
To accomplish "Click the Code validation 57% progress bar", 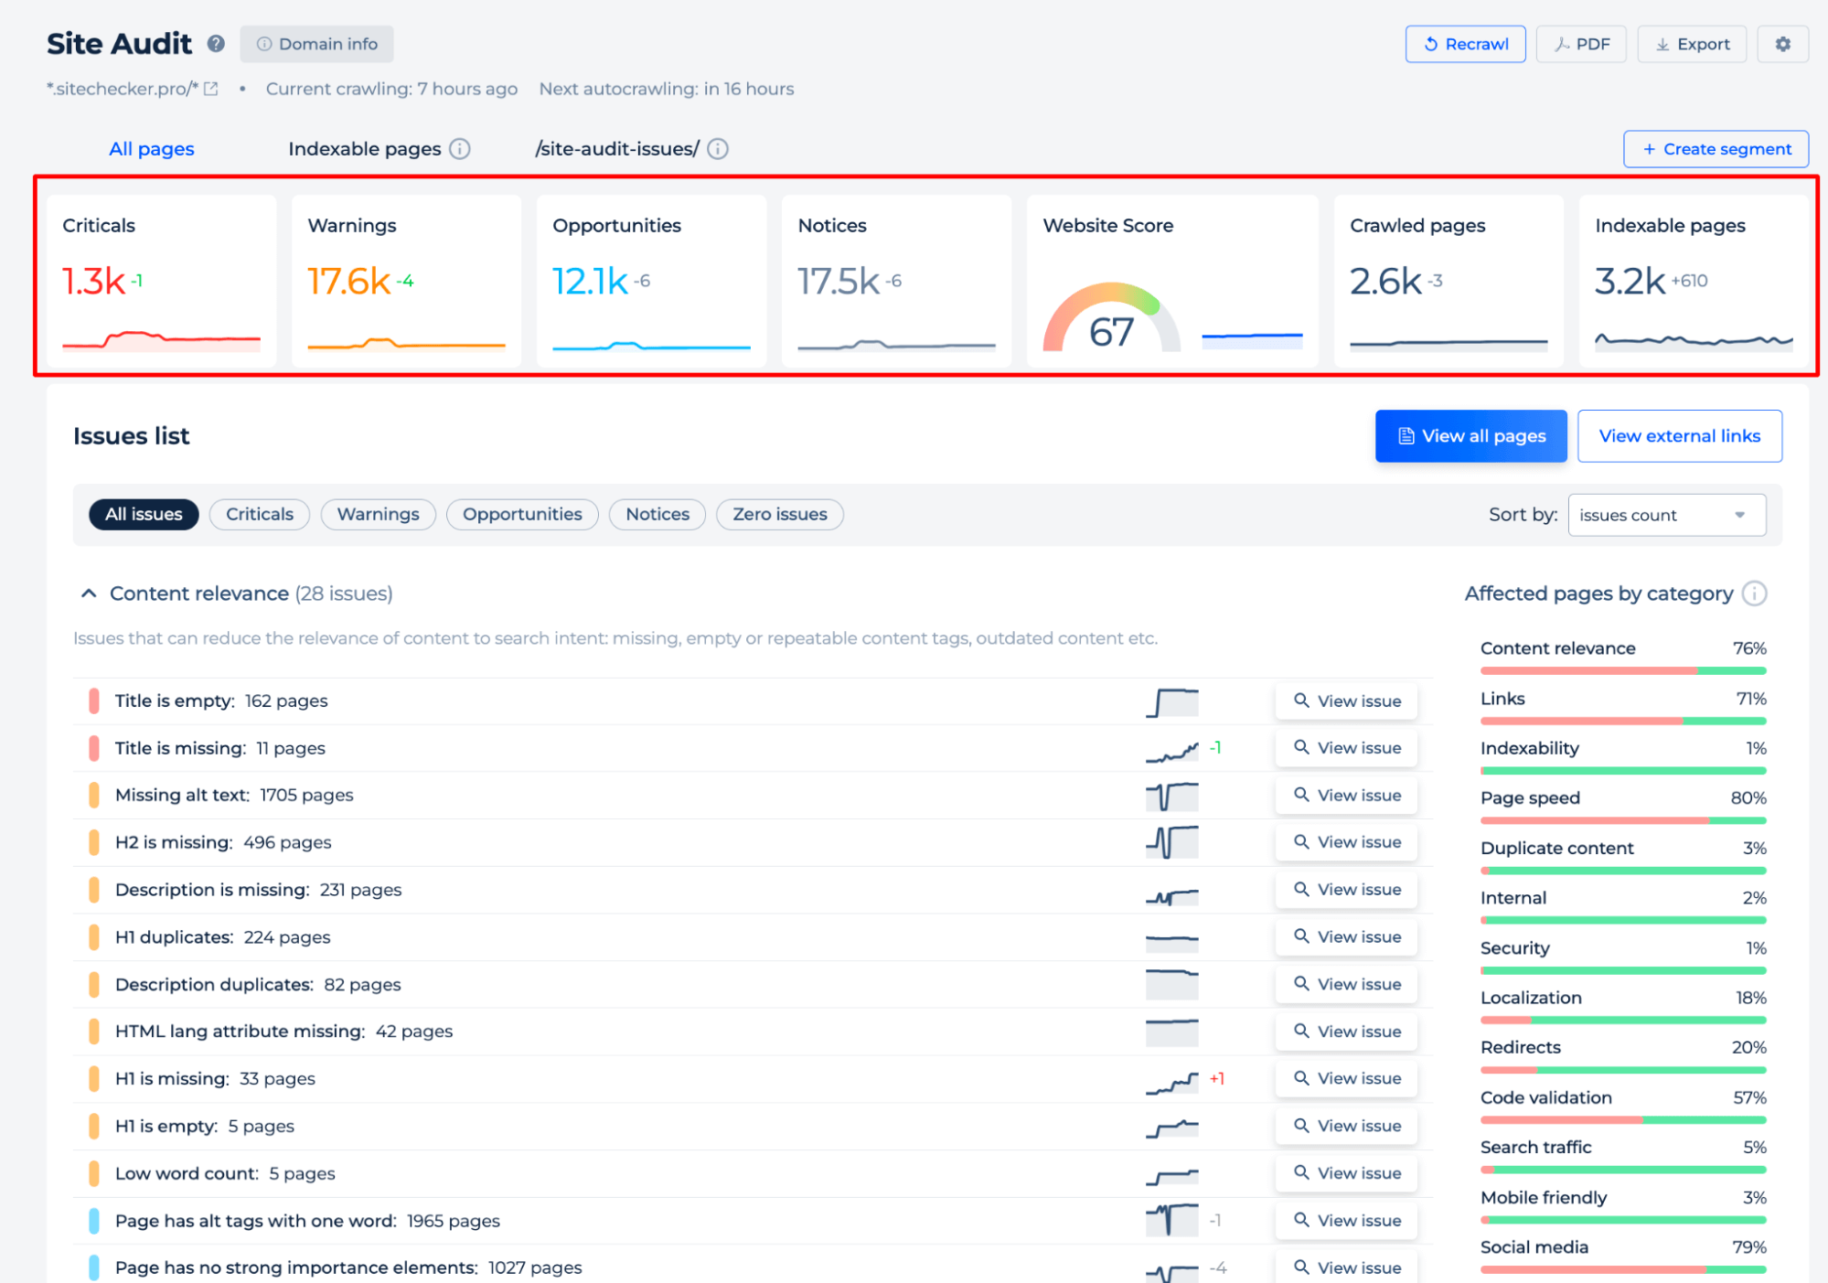I will click(1623, 1120).
